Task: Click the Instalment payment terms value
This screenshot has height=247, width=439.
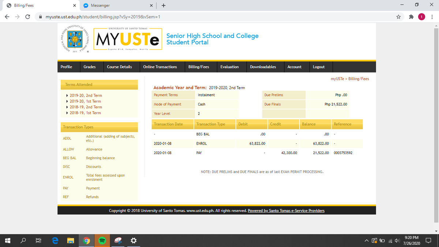Action: click(206, 95)
